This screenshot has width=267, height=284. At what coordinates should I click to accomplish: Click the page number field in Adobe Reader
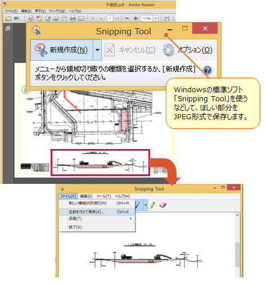110,19
